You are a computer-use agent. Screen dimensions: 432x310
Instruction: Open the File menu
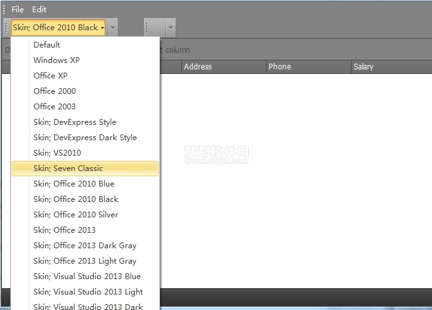tap(17, 10)
